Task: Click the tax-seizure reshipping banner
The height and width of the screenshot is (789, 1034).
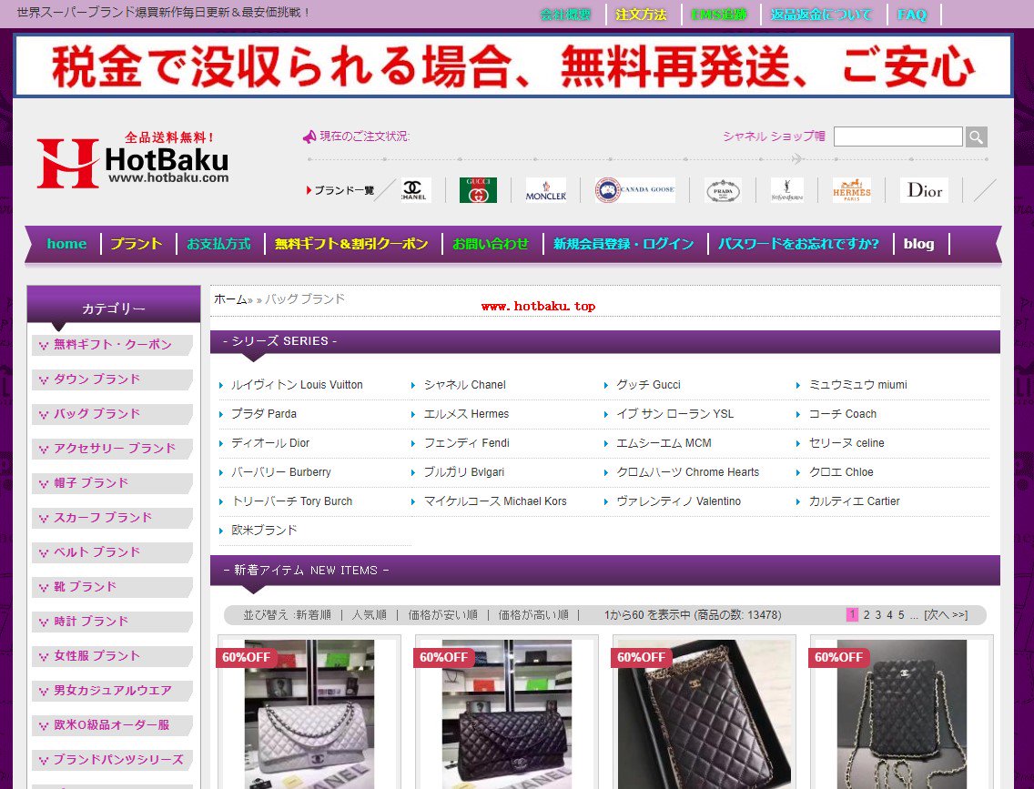Action: pyautogui.click(x=513, y=66)
